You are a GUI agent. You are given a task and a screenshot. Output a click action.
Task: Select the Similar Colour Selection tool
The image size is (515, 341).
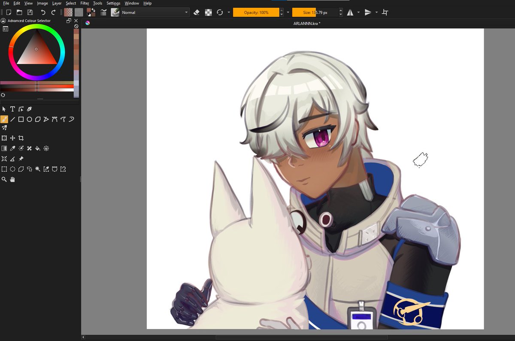click(46, 169)
